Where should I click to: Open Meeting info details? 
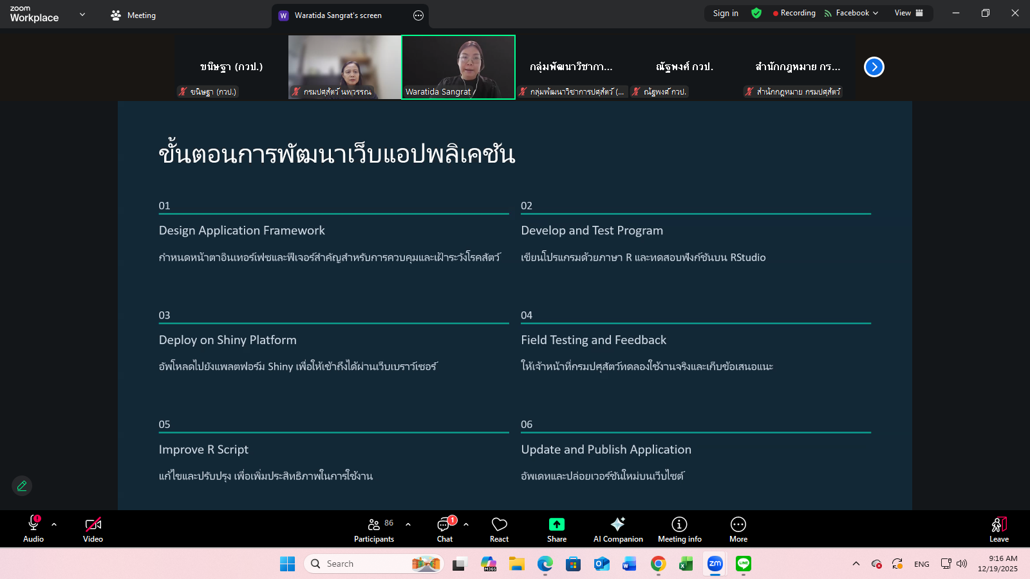point(679,529)
